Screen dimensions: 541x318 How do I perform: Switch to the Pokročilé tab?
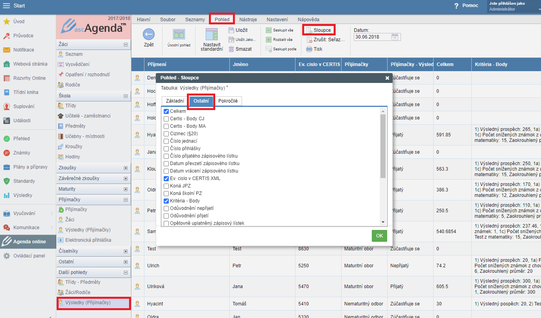[228, 101]
